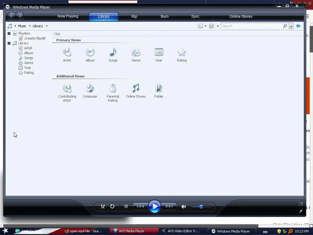The height and width of the screenshot is (235, 313).
Task: Switch to the Rip tab
Action: click(134, 17)
